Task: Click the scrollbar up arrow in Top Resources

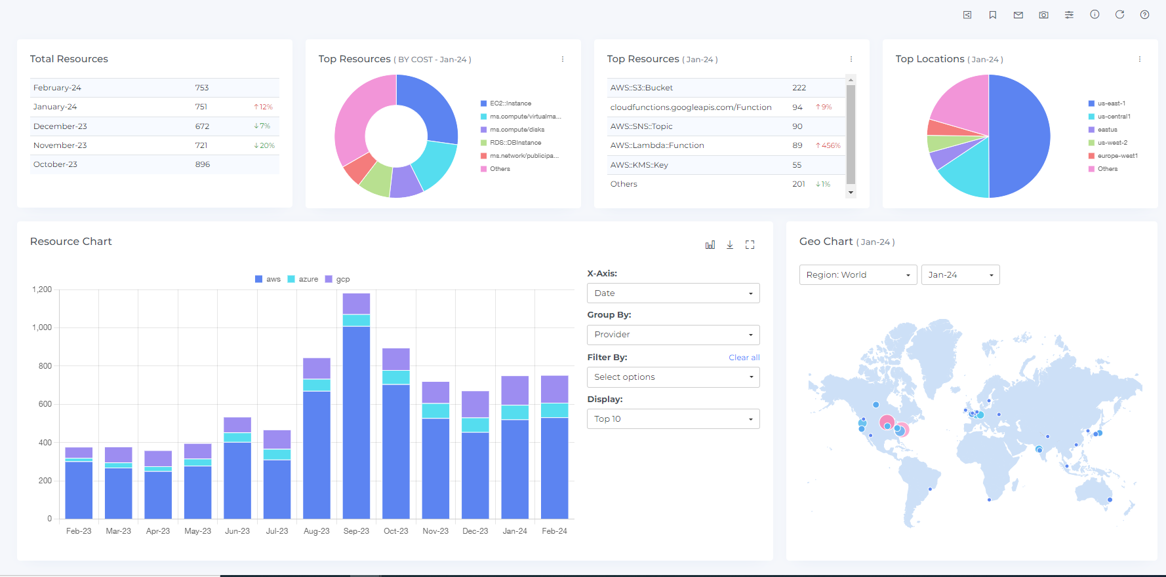Action: [x=851, y=80]
